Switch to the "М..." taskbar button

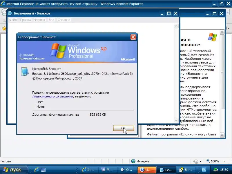point(107,170)
